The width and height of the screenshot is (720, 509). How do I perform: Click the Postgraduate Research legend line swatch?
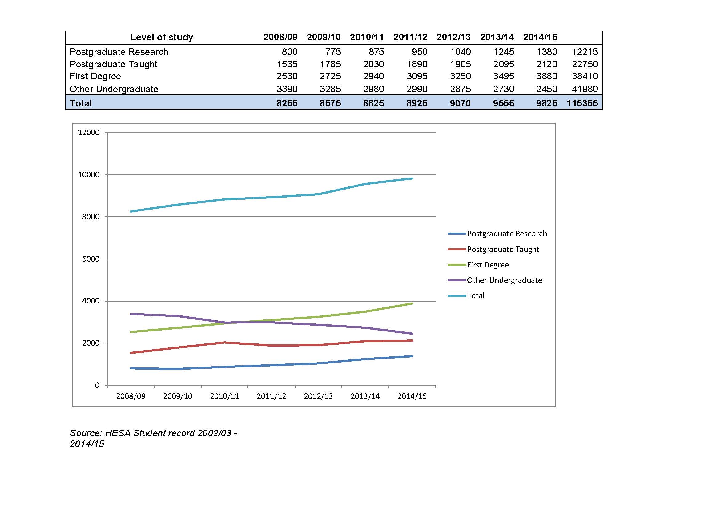457,234
